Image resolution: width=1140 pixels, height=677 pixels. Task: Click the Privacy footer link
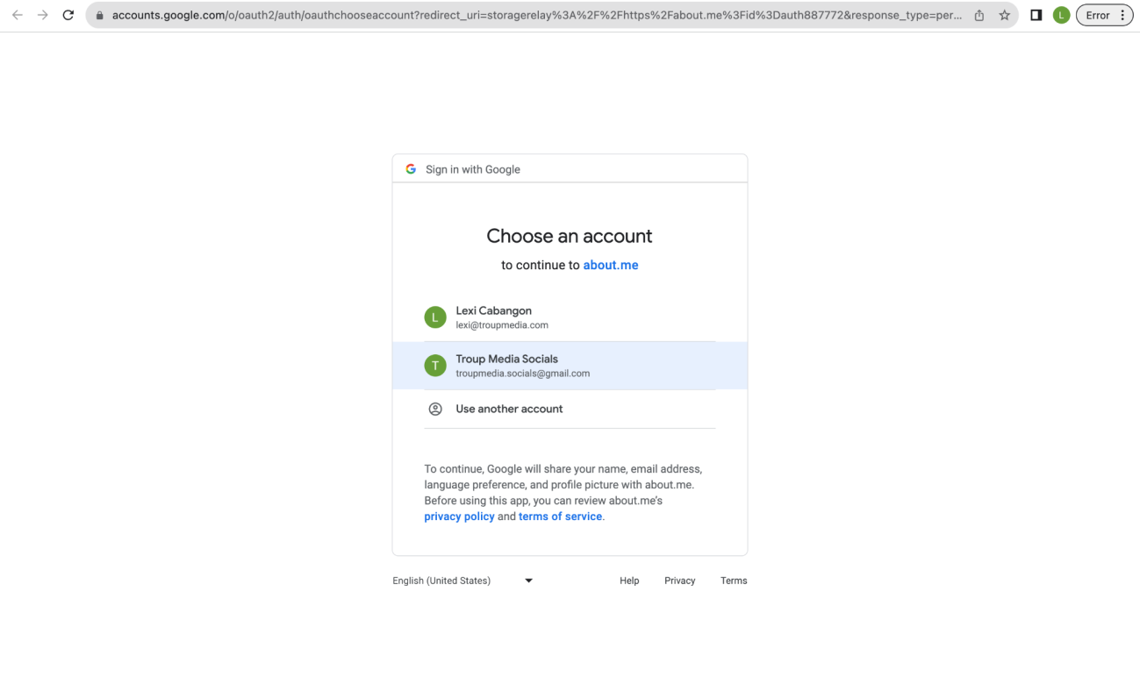(x=679, y=581)
